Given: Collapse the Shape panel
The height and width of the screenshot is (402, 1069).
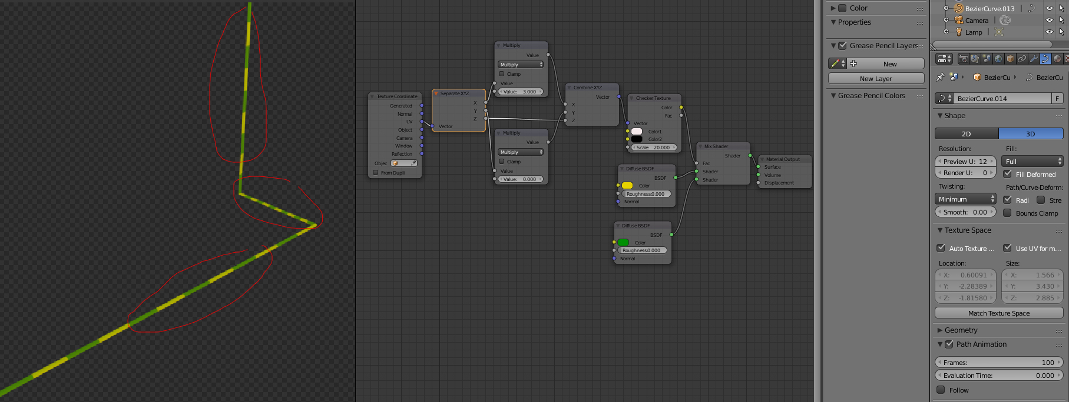Looking at the screenshot, I should click(x=940, y=116).
